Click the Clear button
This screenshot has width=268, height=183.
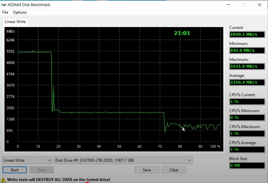click(x=174, y=170)
